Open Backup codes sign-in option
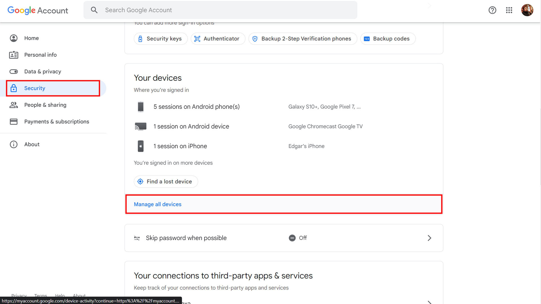This screenshot has width=541, height=304. [388, 39]
